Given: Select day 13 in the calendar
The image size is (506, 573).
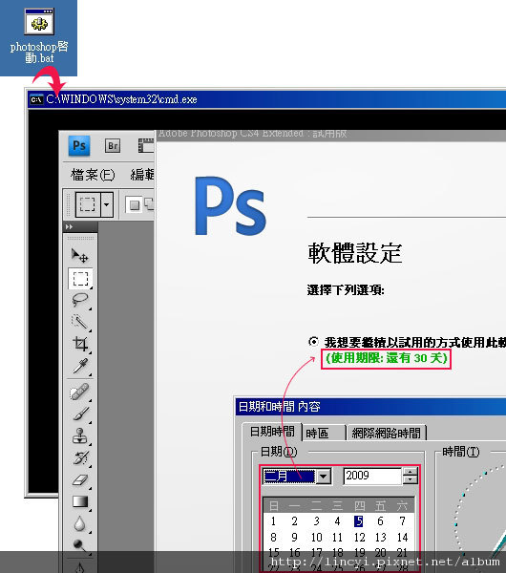Looking at the screenshot, I should 381,537.
